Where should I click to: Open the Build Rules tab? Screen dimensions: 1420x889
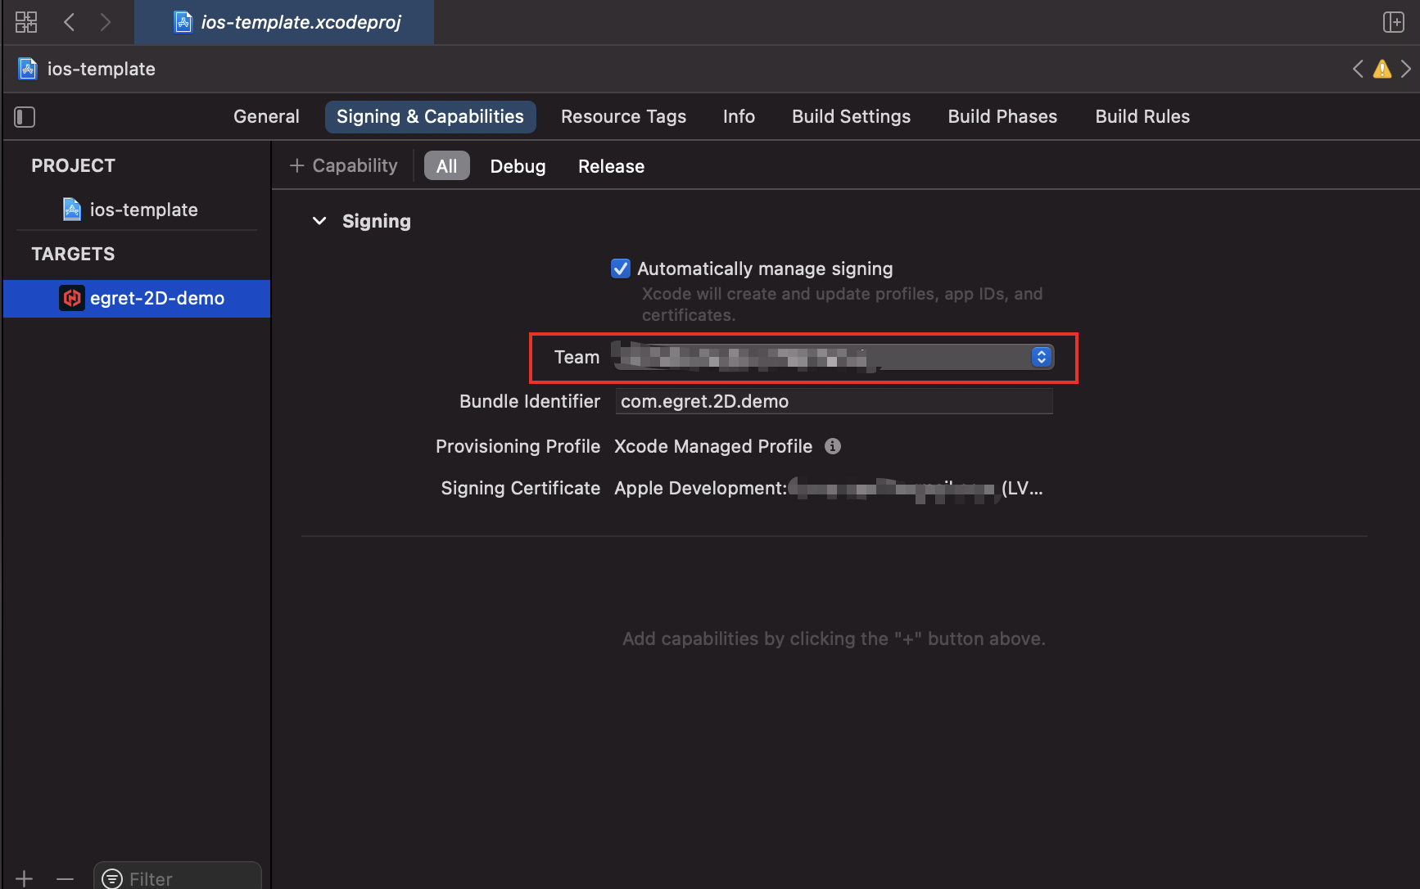click(x=1142, y=116)
